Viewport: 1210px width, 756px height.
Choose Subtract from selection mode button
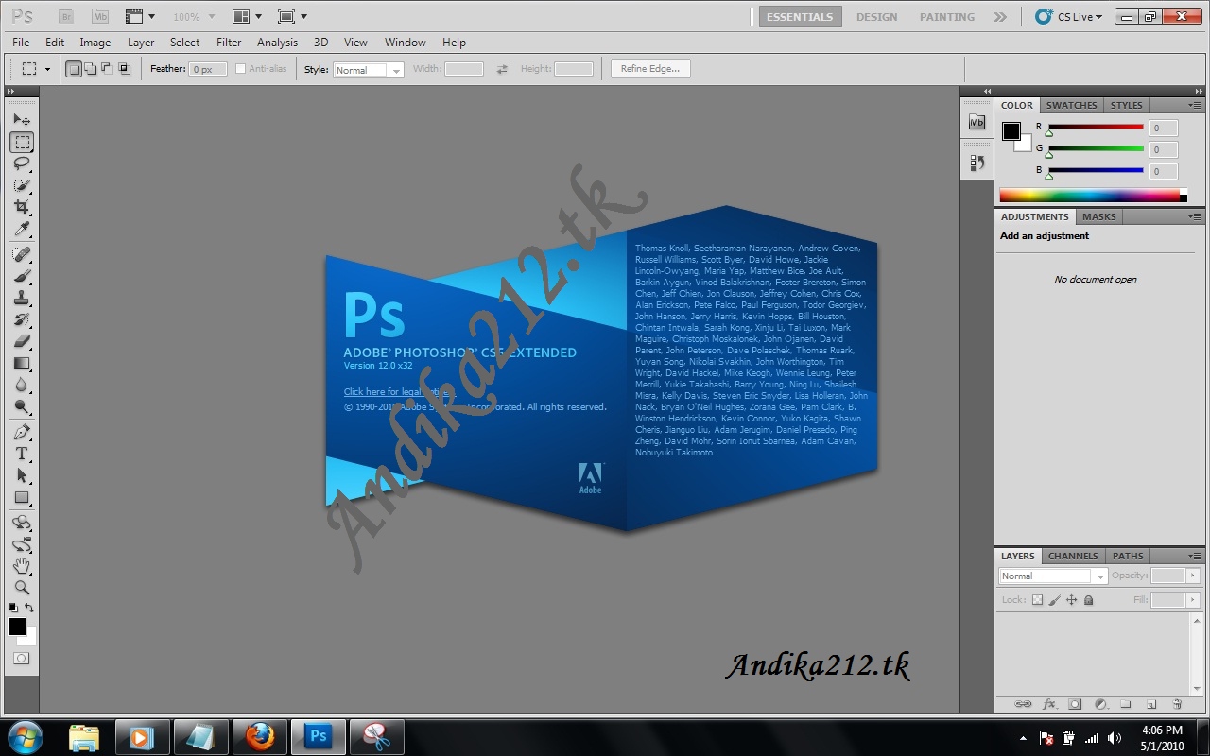pos(107,69)
